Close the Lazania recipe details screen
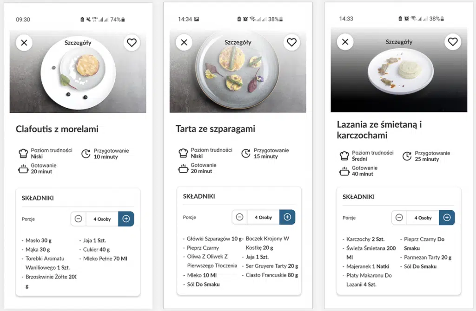This screenshot has width=476, height=311. 345,42
